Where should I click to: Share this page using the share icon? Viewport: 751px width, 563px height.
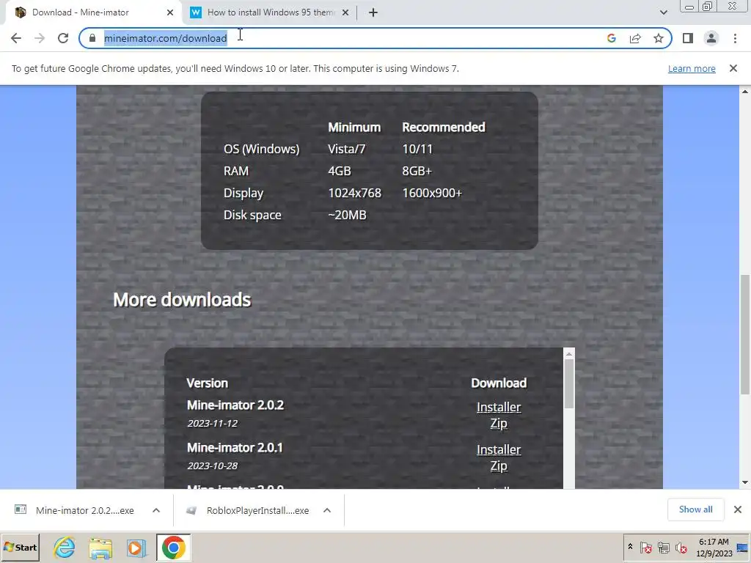[635, 38]
